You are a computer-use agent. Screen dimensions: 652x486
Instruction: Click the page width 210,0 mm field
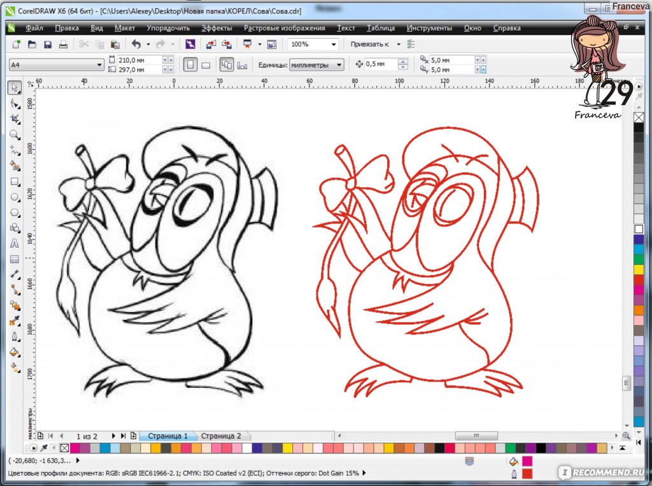click(139, 60)
